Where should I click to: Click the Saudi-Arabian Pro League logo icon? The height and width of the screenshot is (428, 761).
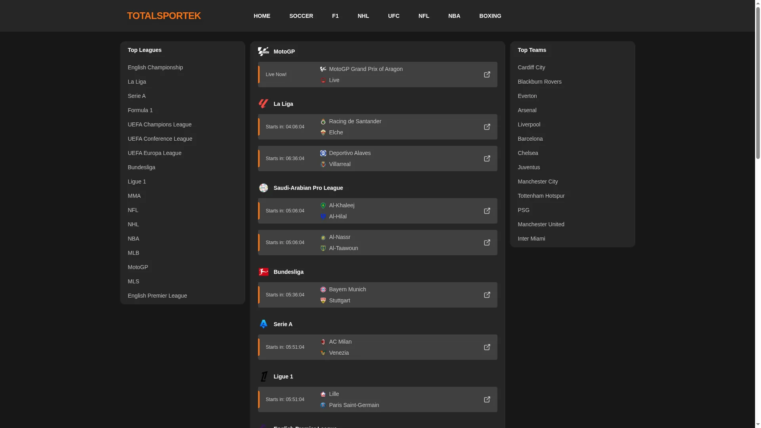click(264, 188)
